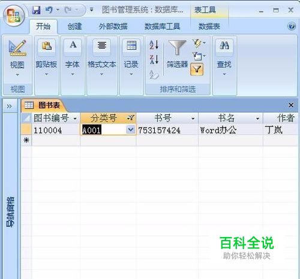Click the new record asterisk row selector
The image size is (300, 279).
click(26, 140)
